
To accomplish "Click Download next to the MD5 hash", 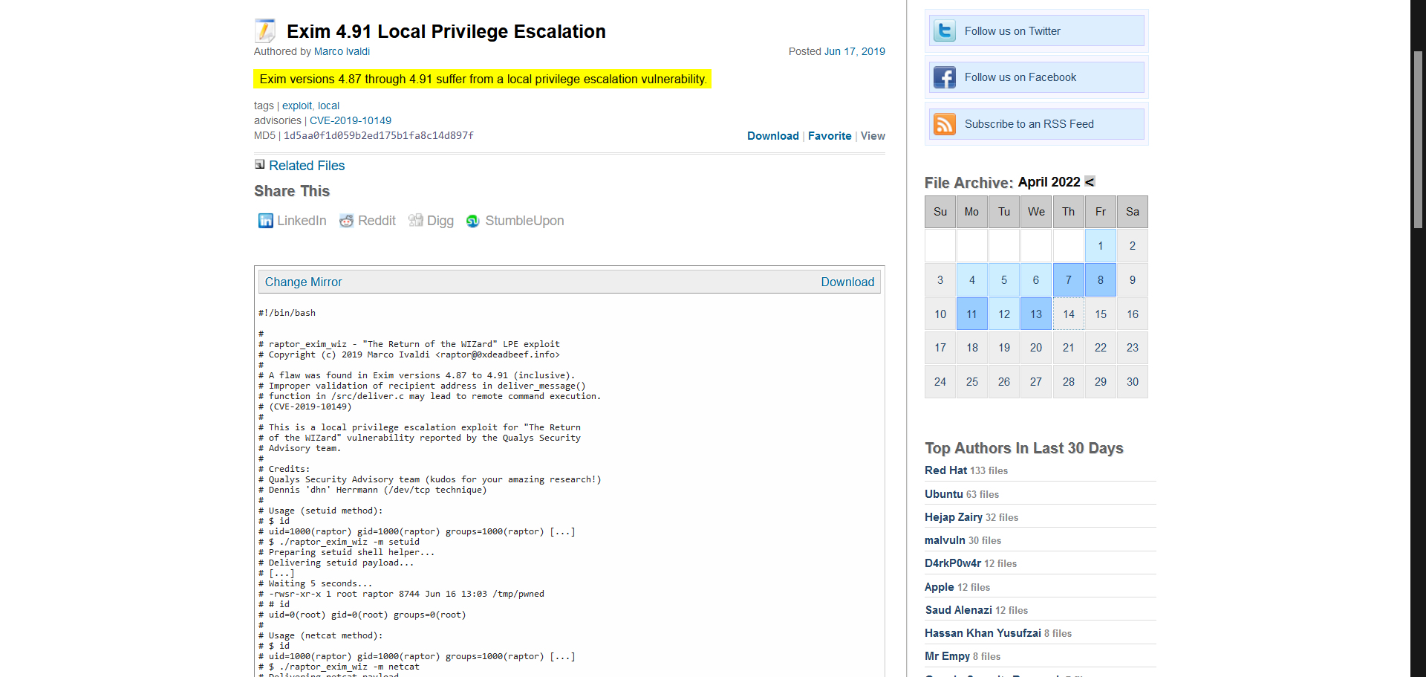I will click(772, 136).
